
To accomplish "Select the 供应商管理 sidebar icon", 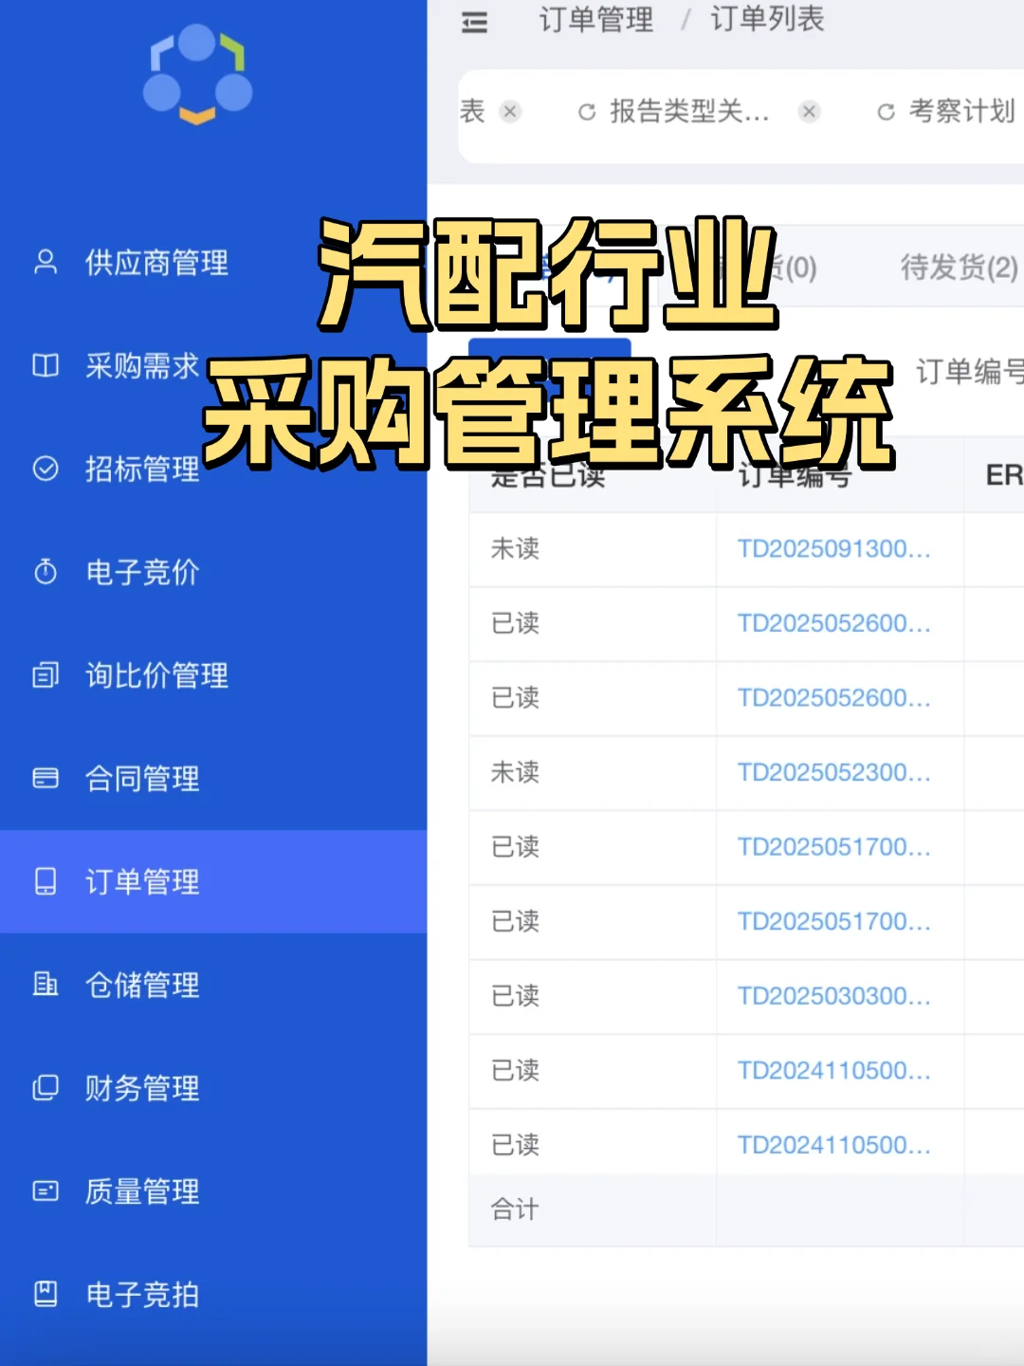I will pos(45,263).
